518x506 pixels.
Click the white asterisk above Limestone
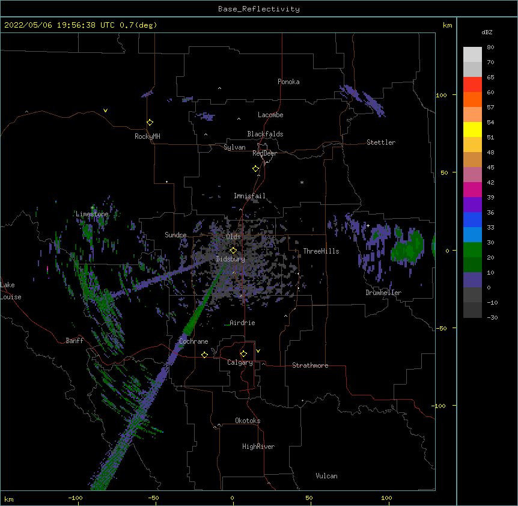[93, 208]
